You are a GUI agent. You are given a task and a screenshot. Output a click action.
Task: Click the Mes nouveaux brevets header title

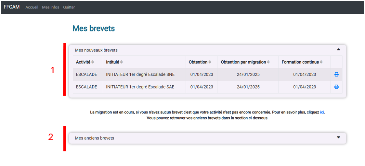click(x=96, y=50)
